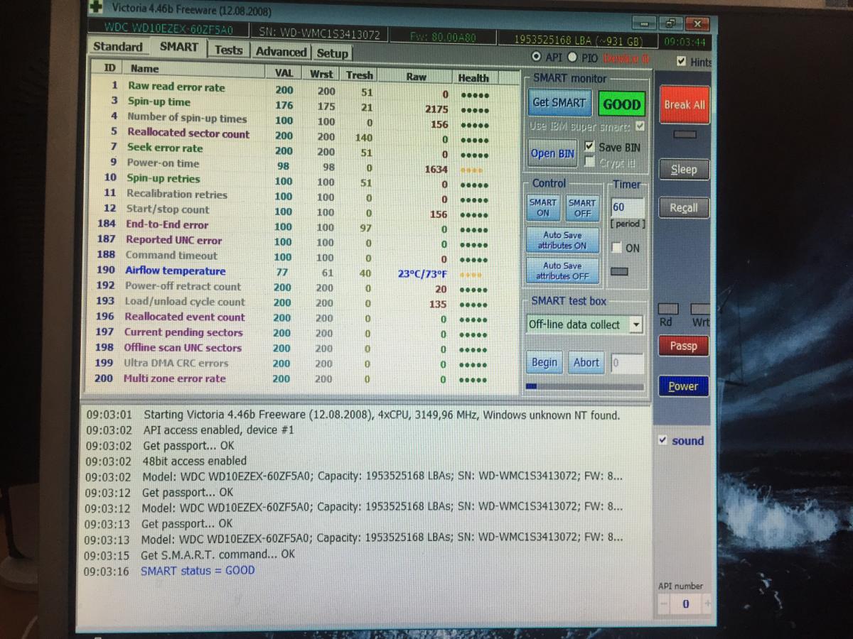853x639 pixels.
Task: Click the red Passp button
Action: tap(684, 346)
